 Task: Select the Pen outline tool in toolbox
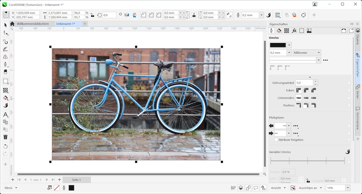[x=5, y=64]
